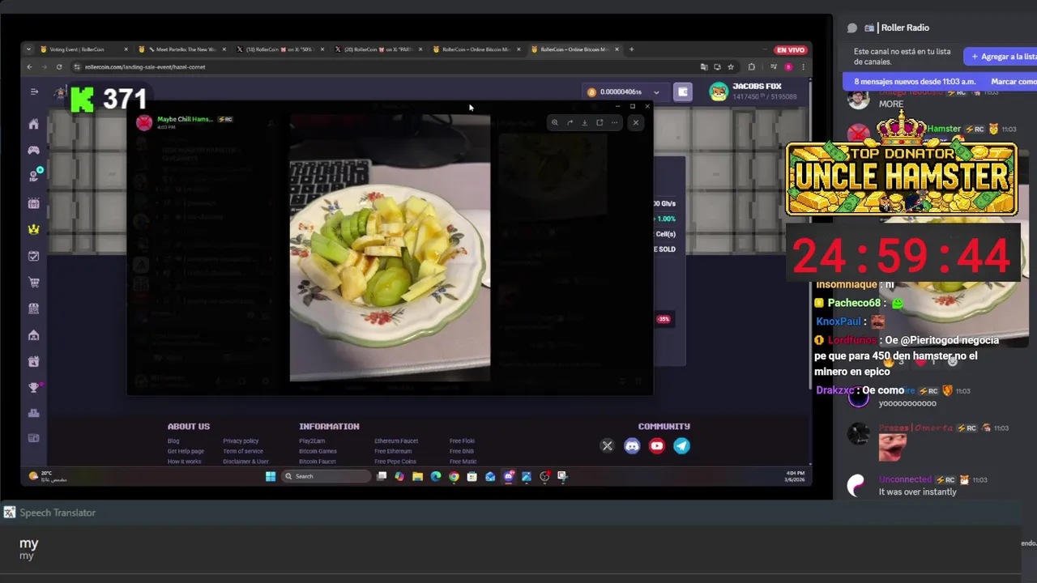Open Windows Start button on taskbar
This screenshot has width=1037, height=583.
271,476
